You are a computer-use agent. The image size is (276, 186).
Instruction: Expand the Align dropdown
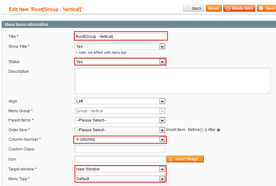tap(120, 101)
